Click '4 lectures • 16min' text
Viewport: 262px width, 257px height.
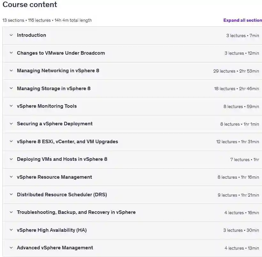click(242, 213)
